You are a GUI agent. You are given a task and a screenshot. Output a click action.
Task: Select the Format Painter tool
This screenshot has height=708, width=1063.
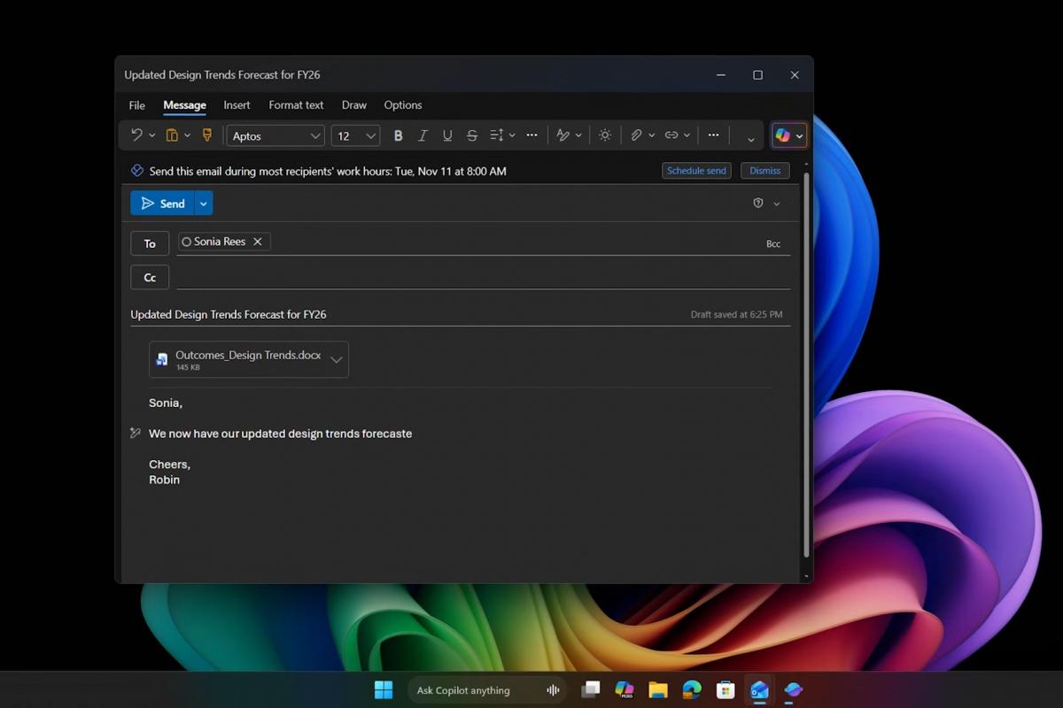point(207,135)
